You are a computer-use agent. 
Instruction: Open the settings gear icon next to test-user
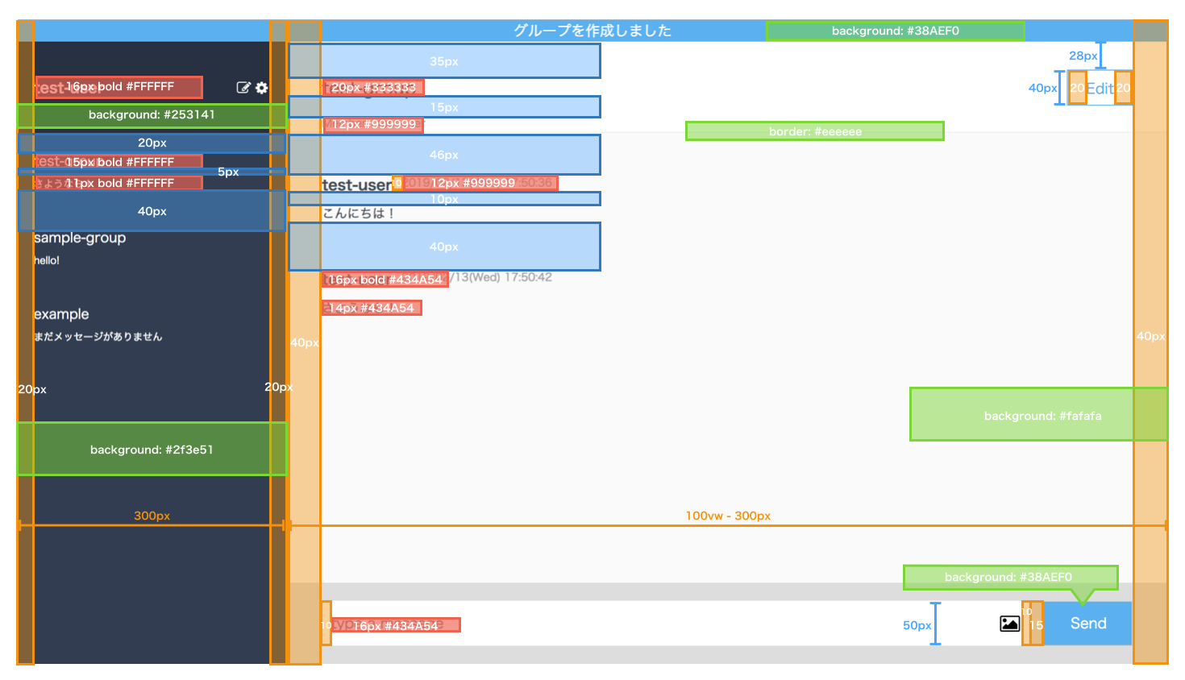(x=260, y=88)
